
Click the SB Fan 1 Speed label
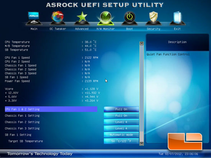tap(16, 77)
